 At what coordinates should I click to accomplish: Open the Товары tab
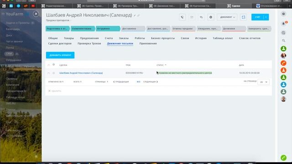tap(69, 38)
